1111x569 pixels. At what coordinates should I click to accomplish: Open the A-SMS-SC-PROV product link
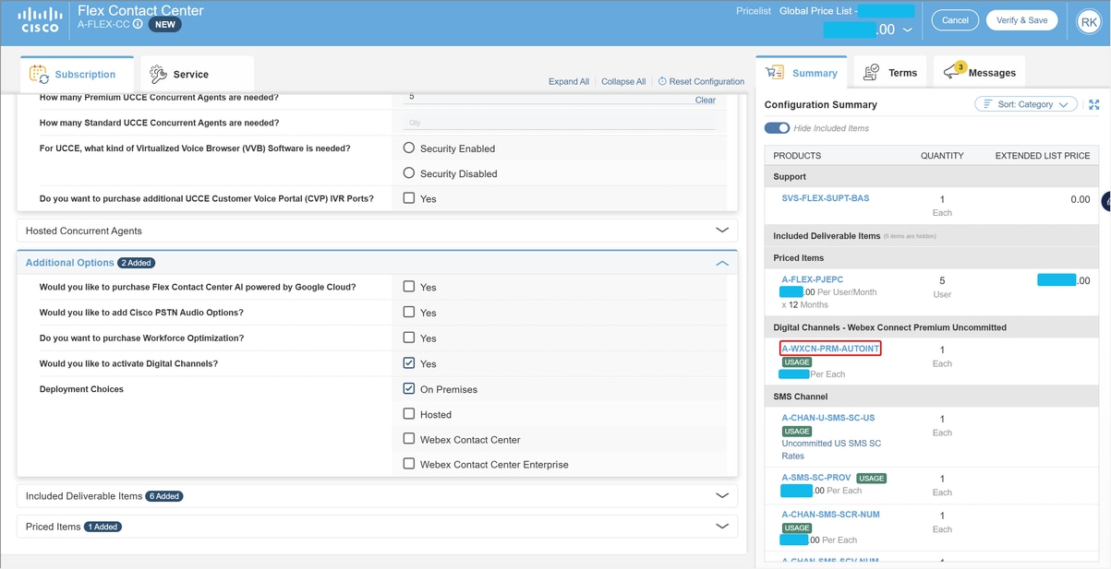(x=816, y=478)
